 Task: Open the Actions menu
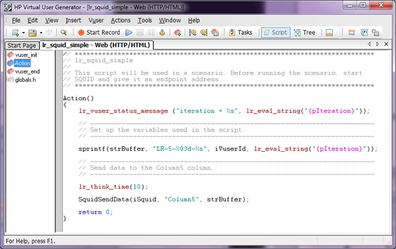pyautogui.click(x=121, y=20)
